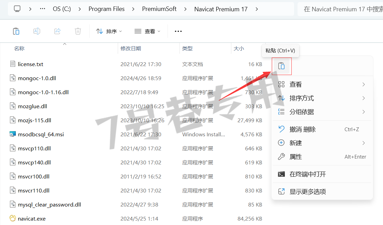Sort files by the 大小 column header
The width and height of the screenshot is (383, 225).
(x=239, y=49)
